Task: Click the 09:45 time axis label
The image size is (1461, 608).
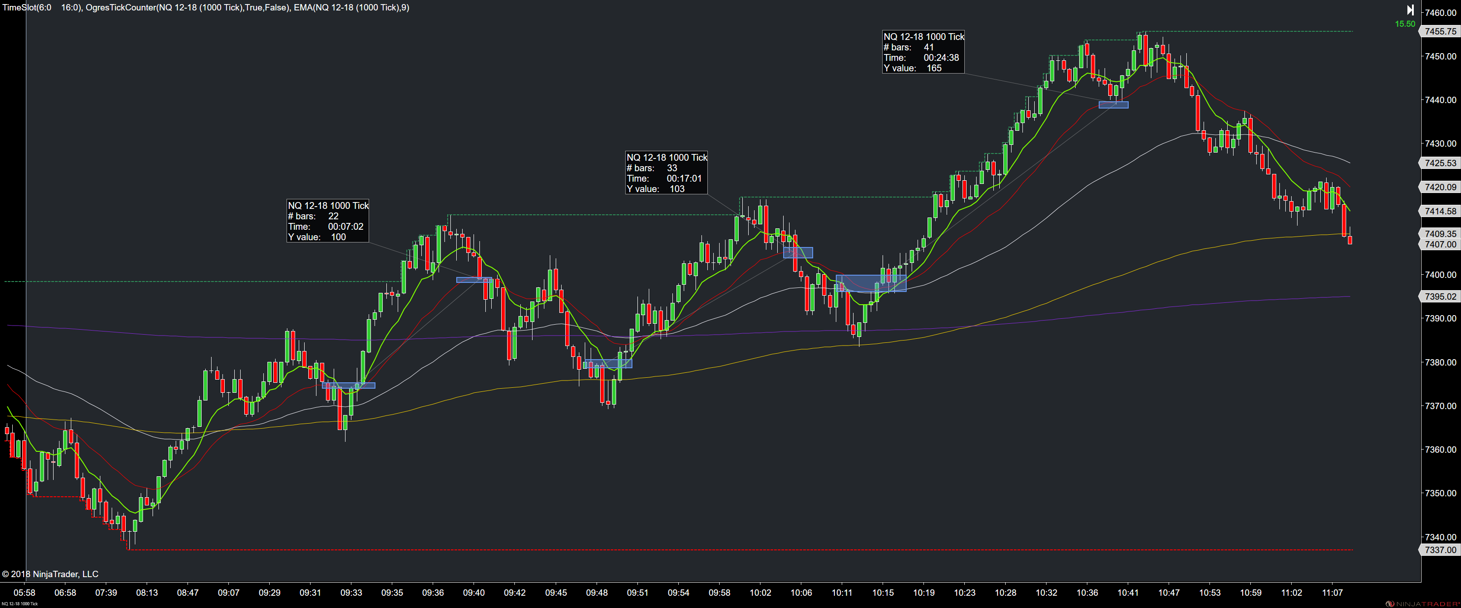Action: tap(556, 593)
